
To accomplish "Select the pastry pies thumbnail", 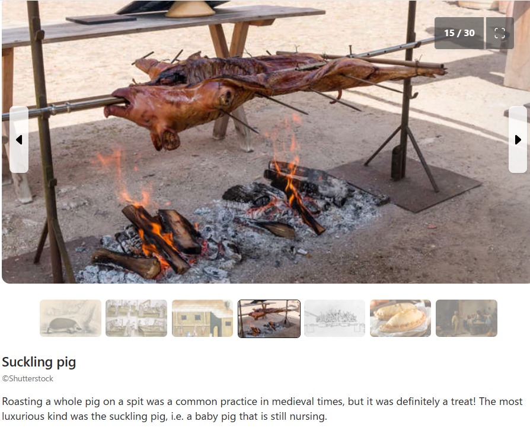I will pyautogui.click(x=401, y=318).
